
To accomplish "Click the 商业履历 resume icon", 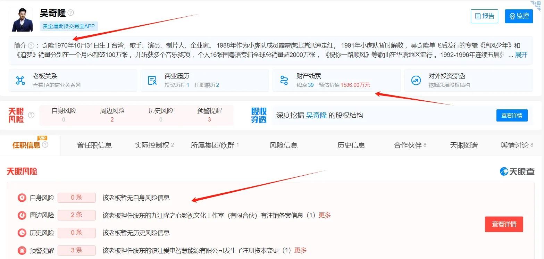I will (152, 81).
